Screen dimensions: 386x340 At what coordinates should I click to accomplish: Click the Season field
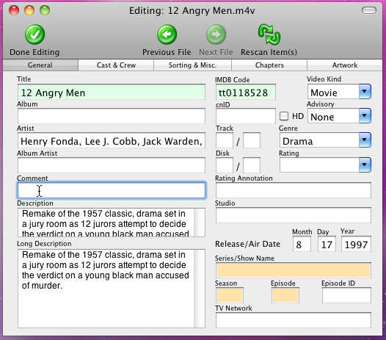[230, 295]
